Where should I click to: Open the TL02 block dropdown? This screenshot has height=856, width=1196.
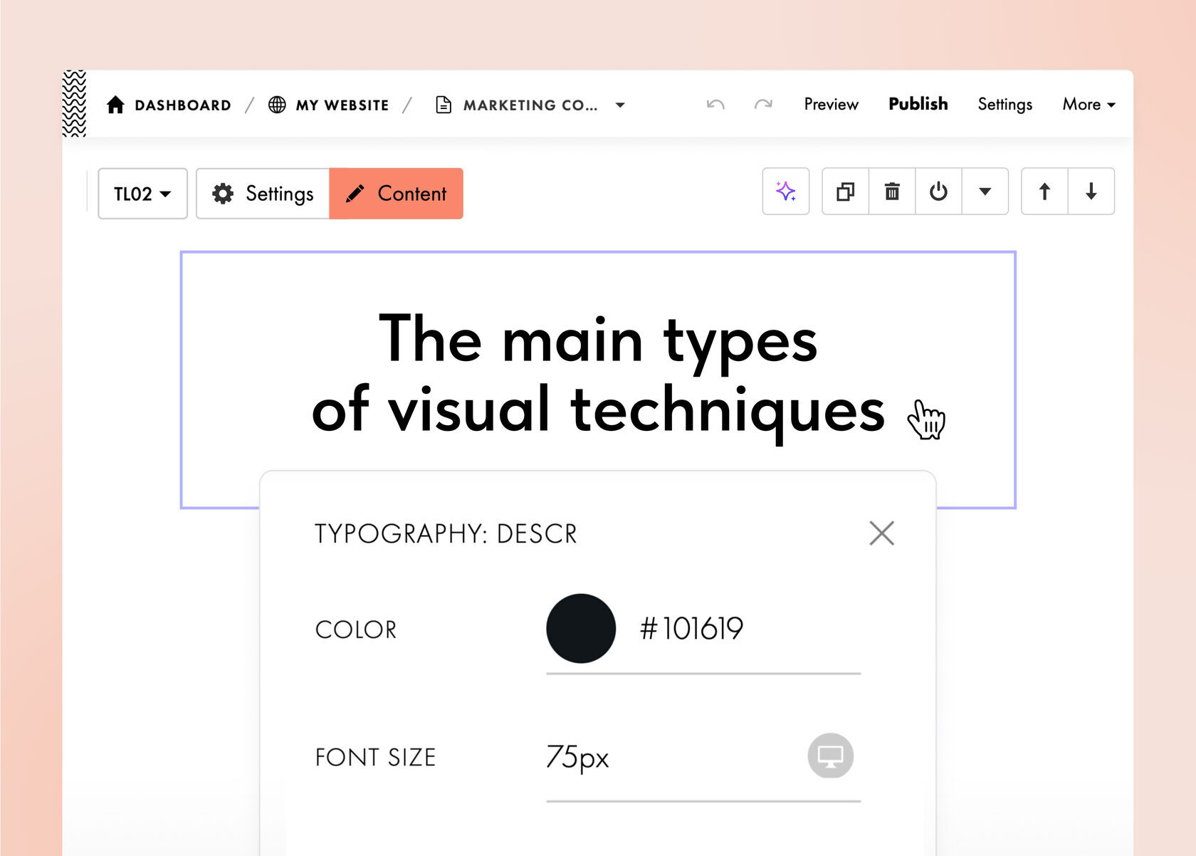pos(142,194)
